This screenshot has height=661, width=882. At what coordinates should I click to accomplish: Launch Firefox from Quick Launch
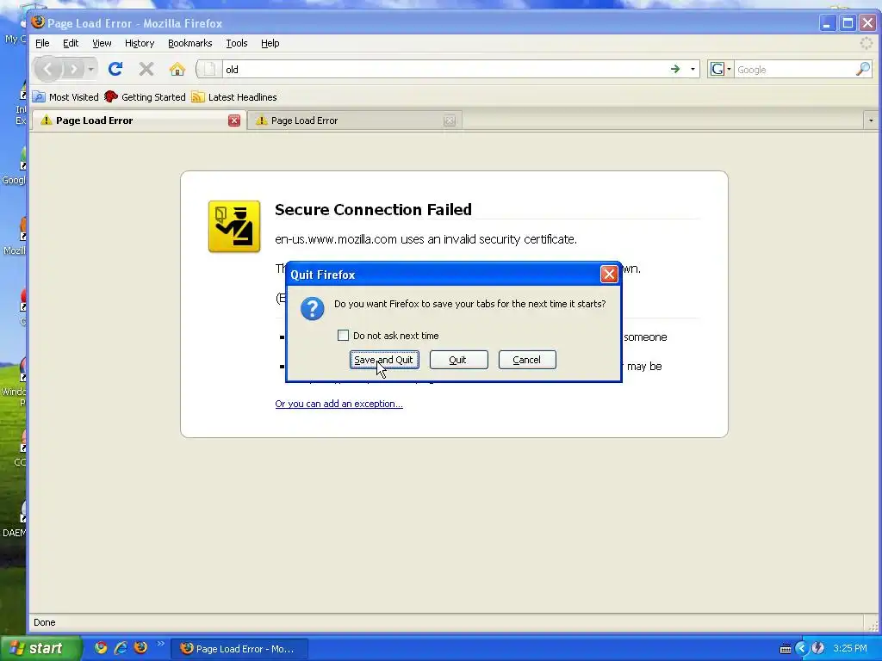point(140,647)
